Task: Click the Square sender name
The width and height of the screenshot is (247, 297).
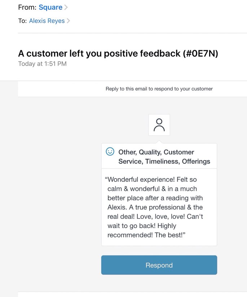Action: click(x=50, y=7)
